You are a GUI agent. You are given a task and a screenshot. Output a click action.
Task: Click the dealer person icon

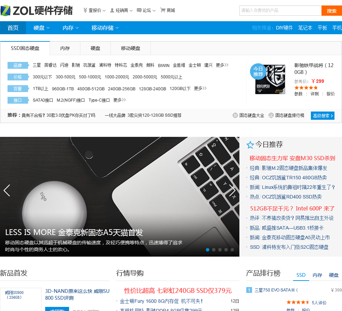pyautogui.click(x=112, y=10)
